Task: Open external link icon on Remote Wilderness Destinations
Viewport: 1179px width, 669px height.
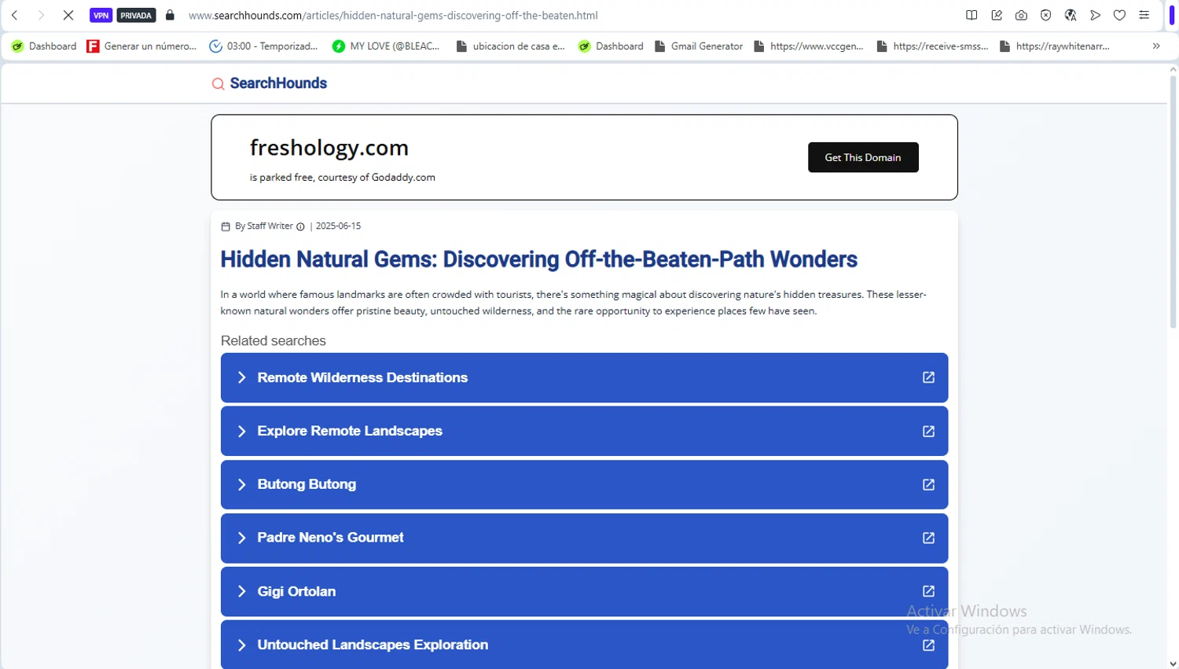Action: (x=928, y=377)
